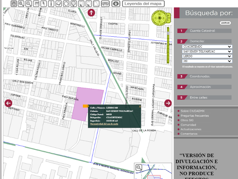Open the Coordenadas search section
The width and height of the screenshot is (238, 179).
click(x=200, y=76)
